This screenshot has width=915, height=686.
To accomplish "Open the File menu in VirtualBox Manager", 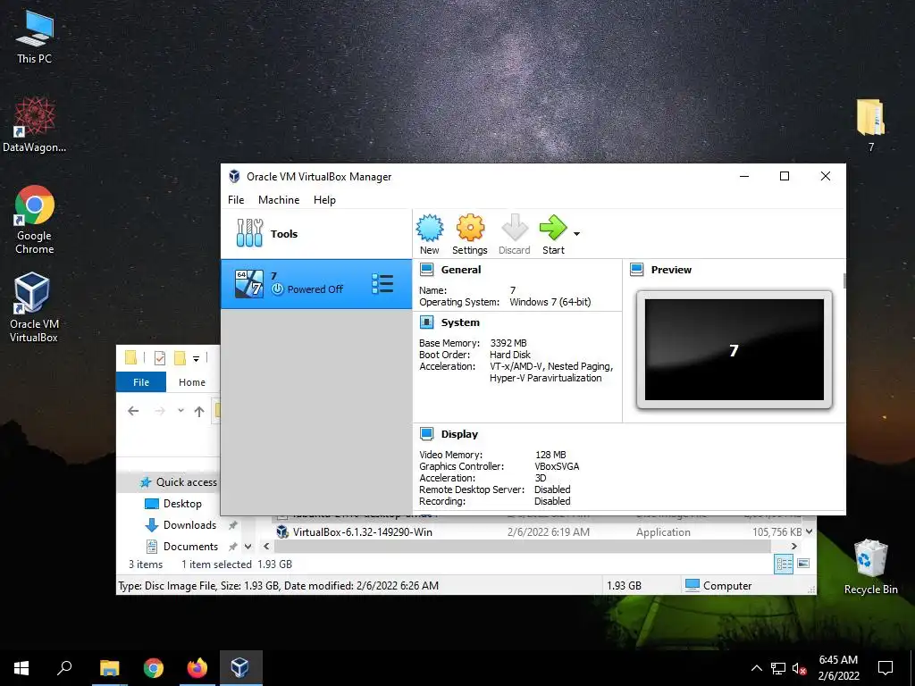I will click(236, 199).
